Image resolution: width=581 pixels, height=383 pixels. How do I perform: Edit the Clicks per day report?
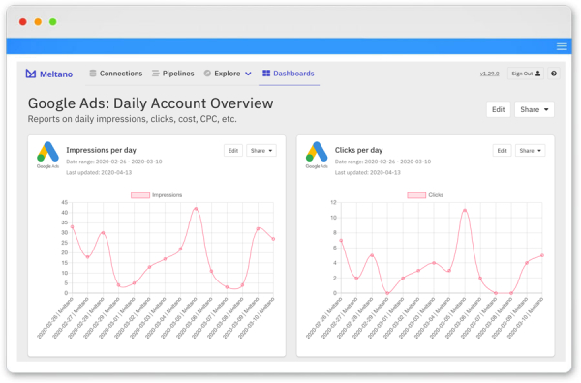click(502, 151)
